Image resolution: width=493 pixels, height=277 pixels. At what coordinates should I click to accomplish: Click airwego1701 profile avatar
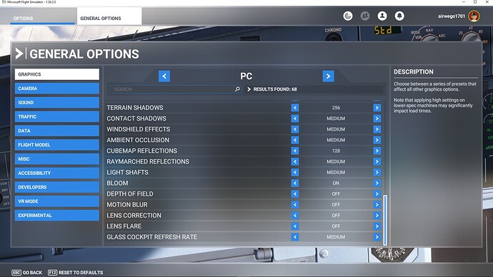(474, 16)
